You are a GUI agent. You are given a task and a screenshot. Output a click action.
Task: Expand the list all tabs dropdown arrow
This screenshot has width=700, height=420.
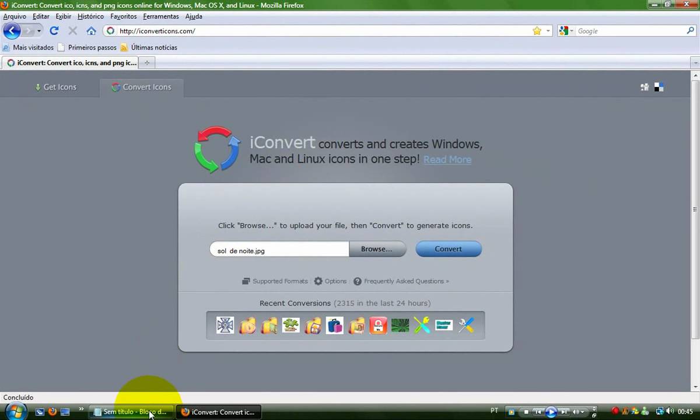(x=695, y=62)
